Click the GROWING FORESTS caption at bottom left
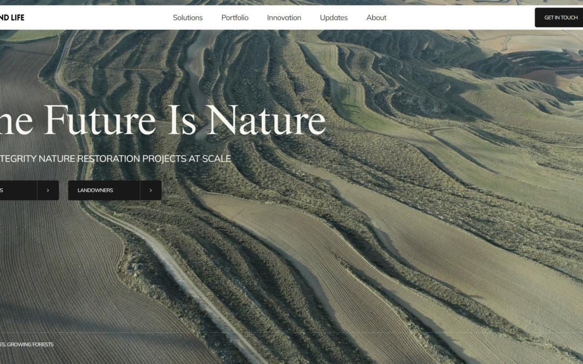This screenshot has width=583, height=364. (27, 344)
